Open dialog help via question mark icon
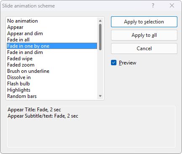This screenshot has width=182, height=154. [153, 5]
